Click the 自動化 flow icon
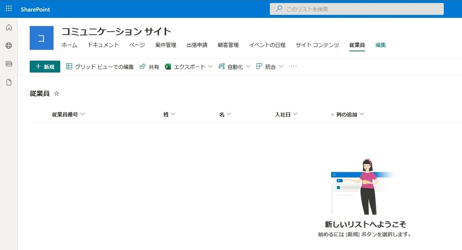This screenshot has width=462, height=250. (221, 66)
